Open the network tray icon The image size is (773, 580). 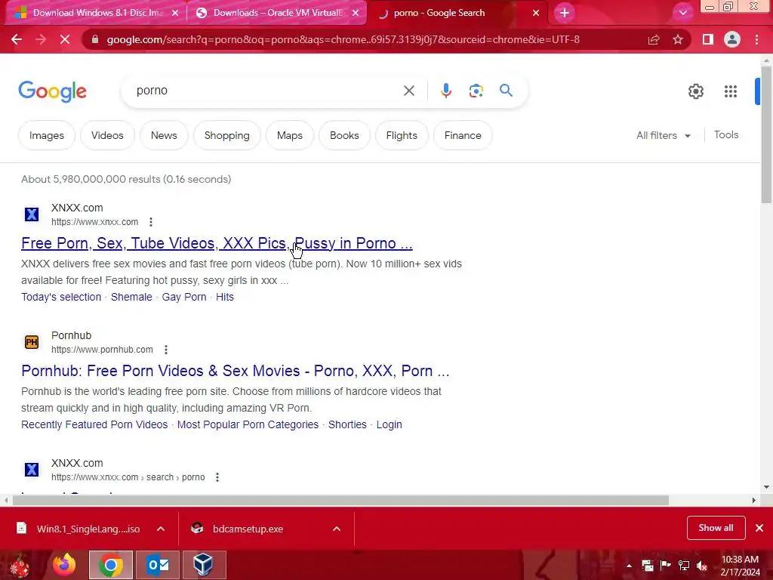pyautogui.click(x=684, y=565)
